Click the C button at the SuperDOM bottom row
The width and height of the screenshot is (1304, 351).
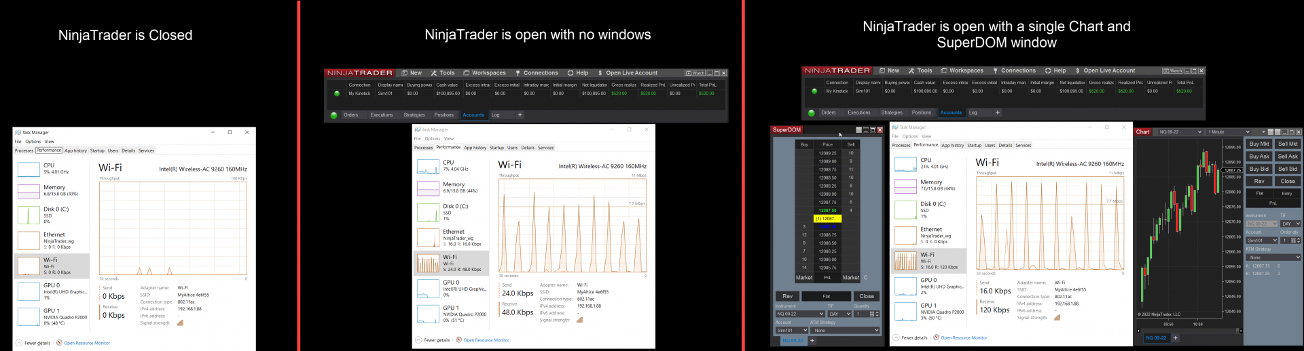865,278
